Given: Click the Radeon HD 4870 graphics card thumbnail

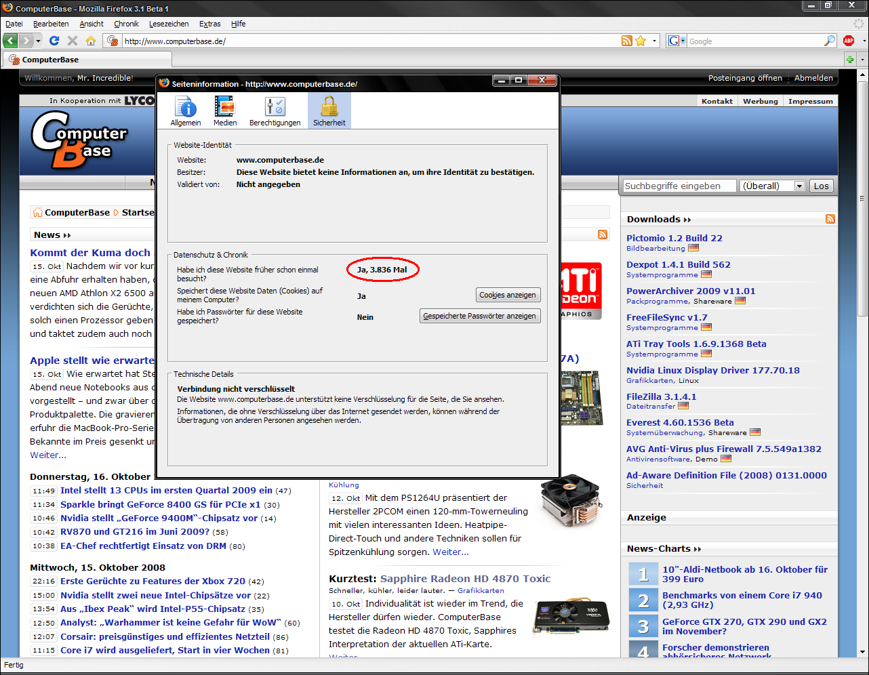Looking at the screenshot, I should click(x=571, y=615).
